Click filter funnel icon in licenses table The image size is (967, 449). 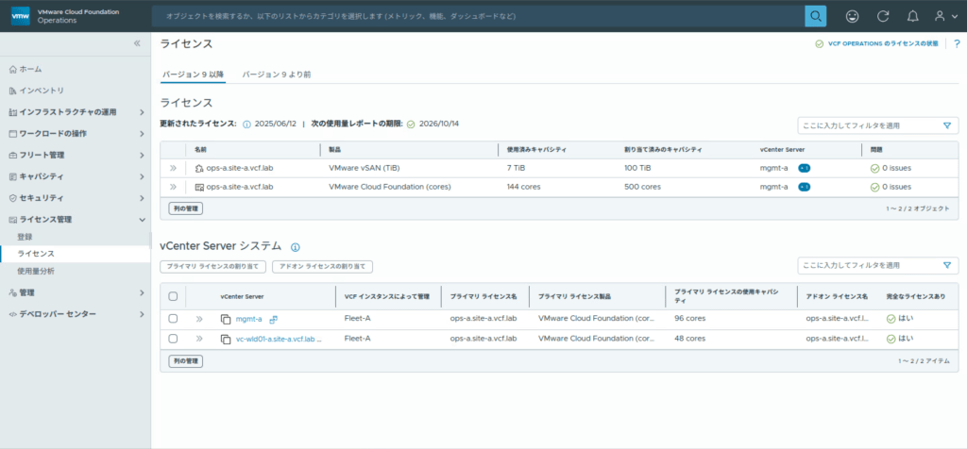click(x=947, y=125)
